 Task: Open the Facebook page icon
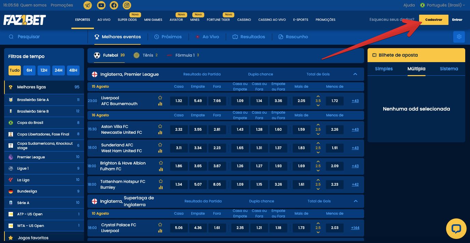click(x=114, y=5)
